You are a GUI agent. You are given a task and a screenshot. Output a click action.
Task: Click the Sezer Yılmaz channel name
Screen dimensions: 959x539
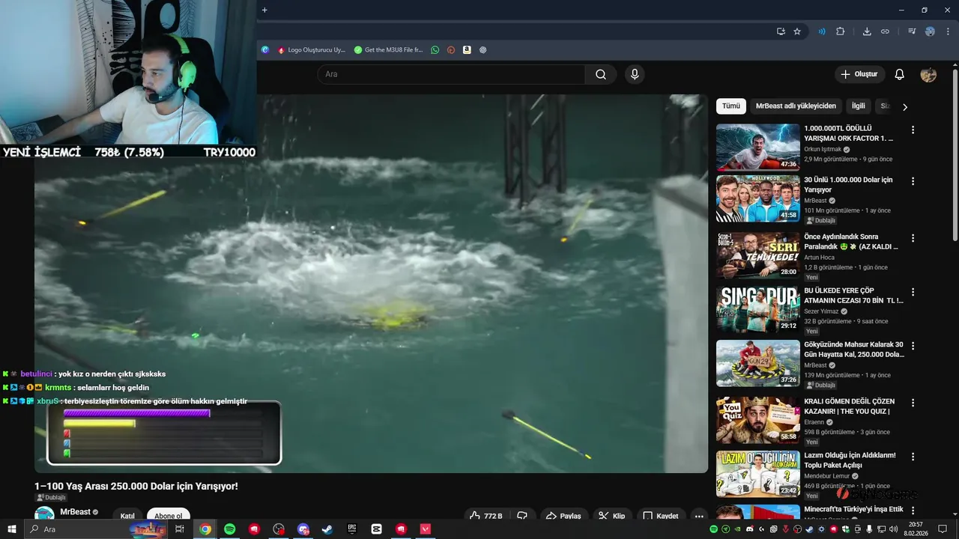(x=822, y=311)
